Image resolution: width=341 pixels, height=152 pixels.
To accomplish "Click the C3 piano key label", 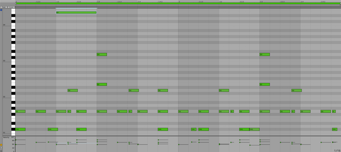I will (x=4, y=61).
